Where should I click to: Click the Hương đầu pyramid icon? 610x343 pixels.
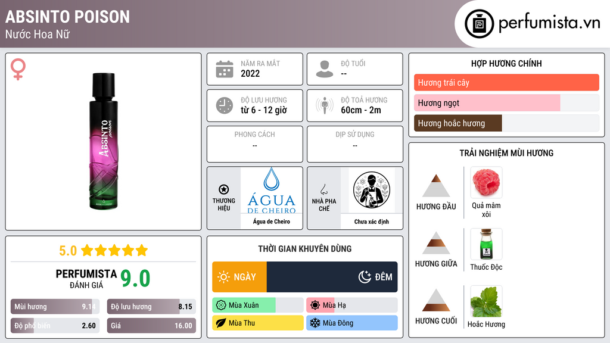pos(436,186)
